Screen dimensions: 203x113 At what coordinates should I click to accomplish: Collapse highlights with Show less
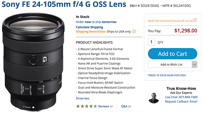coord(82,98)
